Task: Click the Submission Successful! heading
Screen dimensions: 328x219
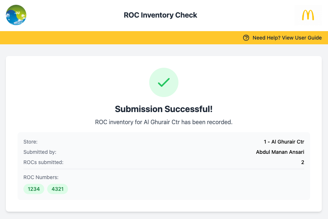Action: (163, 109)
